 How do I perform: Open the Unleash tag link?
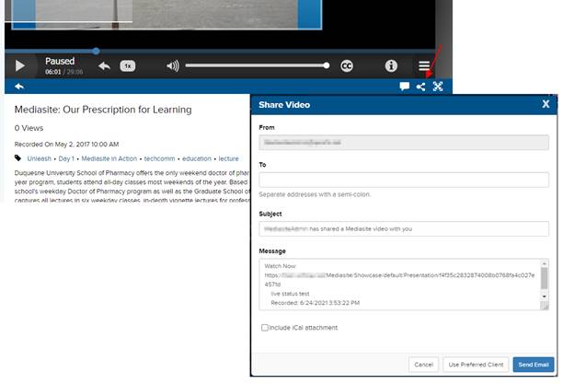point(40,158)
